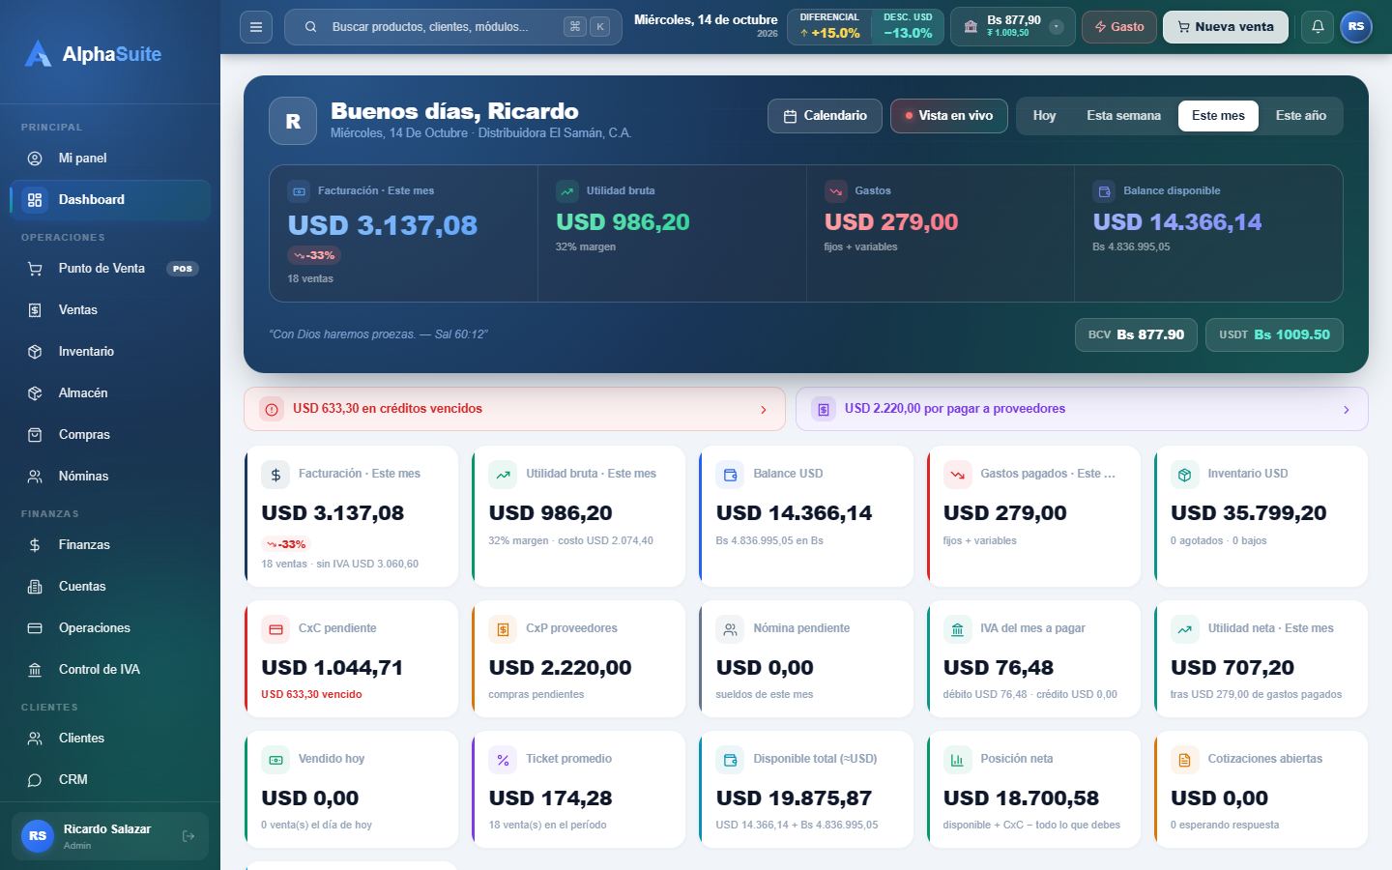Viewport: 1392px width, 870px height.
Task: Click the Gasto button
Action: tap(1119, 27)
